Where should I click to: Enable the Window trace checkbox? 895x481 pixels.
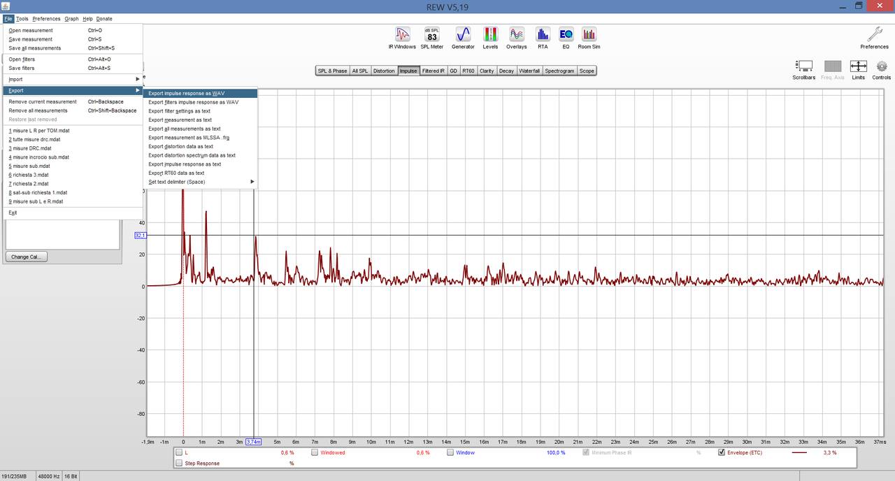450,452
